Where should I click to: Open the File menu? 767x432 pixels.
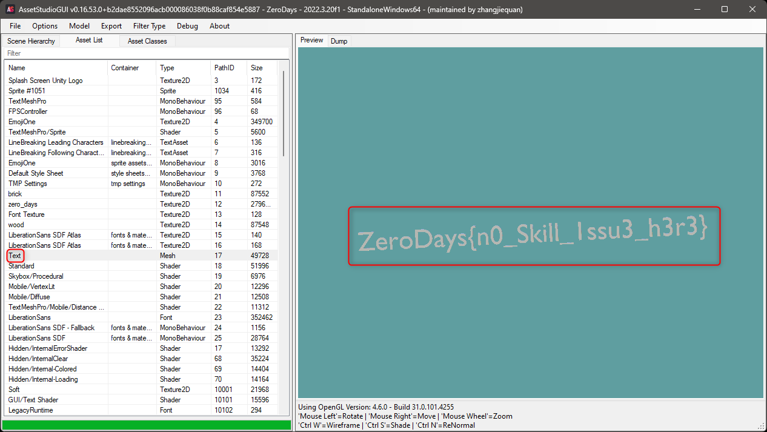tap(15, 26)
